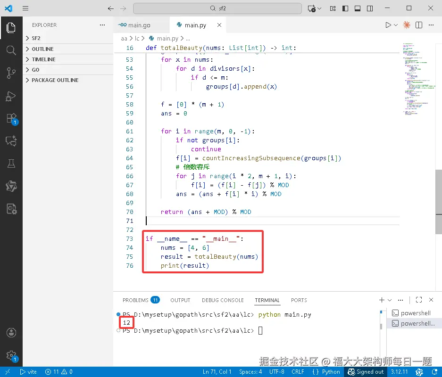Click the Signed out status item

[365, 372]
